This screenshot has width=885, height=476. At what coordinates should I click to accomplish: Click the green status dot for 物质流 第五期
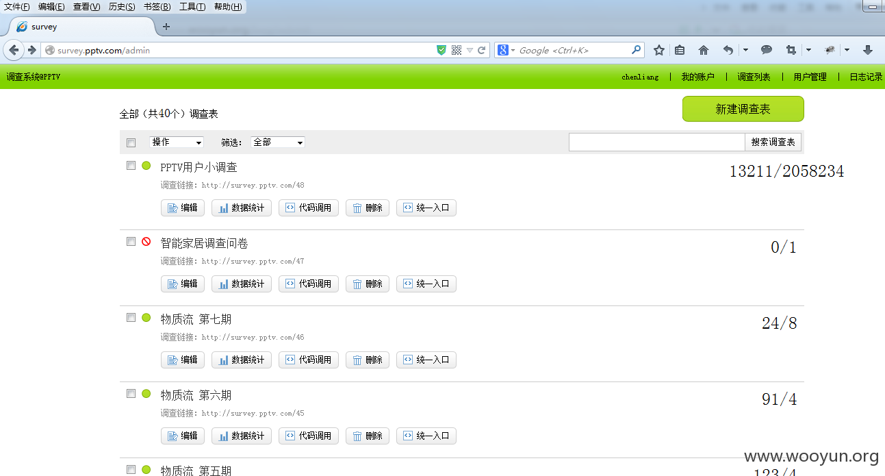tap(146, 470)
